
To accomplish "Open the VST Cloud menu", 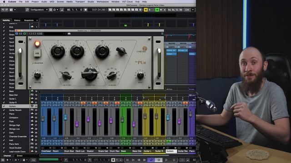I will click(127, 1).
